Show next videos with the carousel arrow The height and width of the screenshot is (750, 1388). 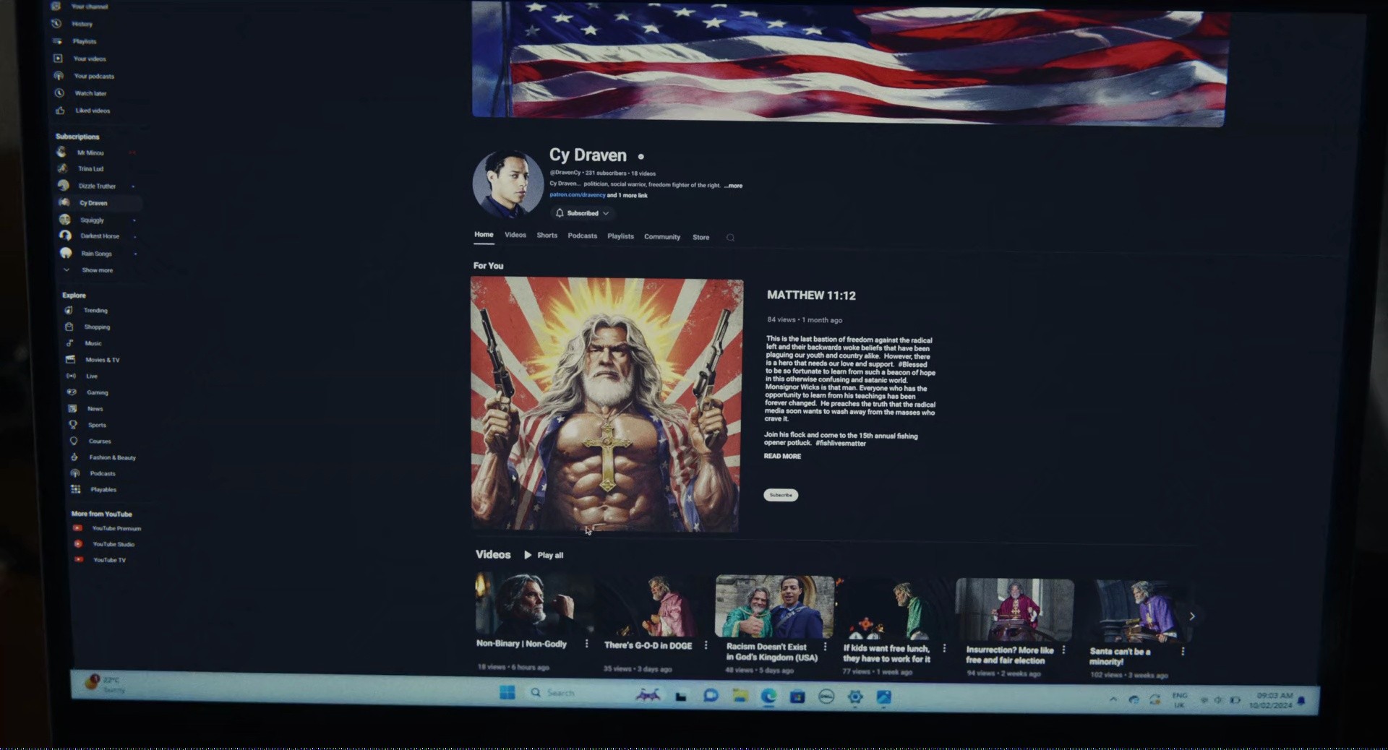[1192, 616]
